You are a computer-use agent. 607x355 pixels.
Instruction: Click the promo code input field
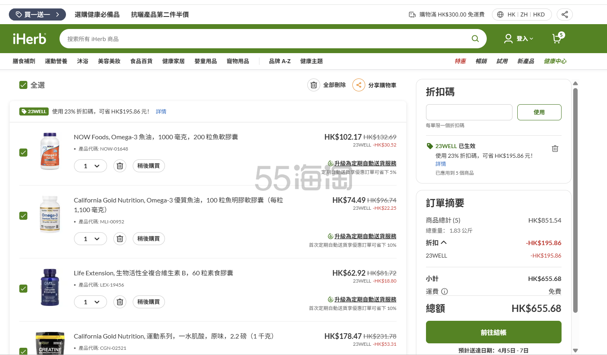pyautogui.click(x=469, y=112)
